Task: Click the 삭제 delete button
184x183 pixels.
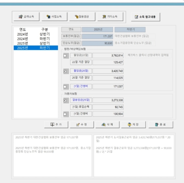Action: (108, 125)
